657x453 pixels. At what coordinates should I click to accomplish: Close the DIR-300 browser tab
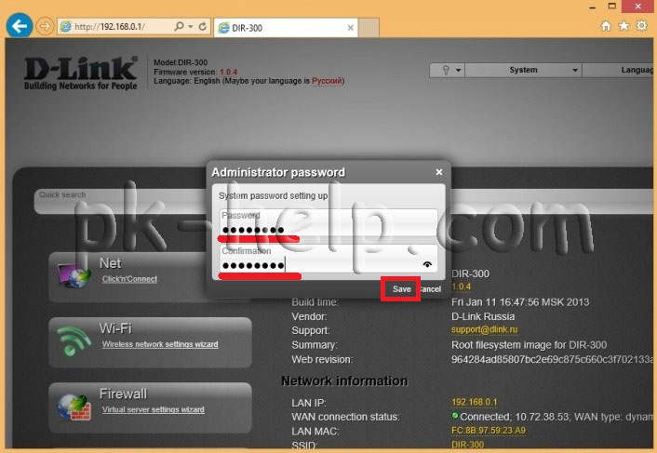pyautogui.click(x=351, y=28)
